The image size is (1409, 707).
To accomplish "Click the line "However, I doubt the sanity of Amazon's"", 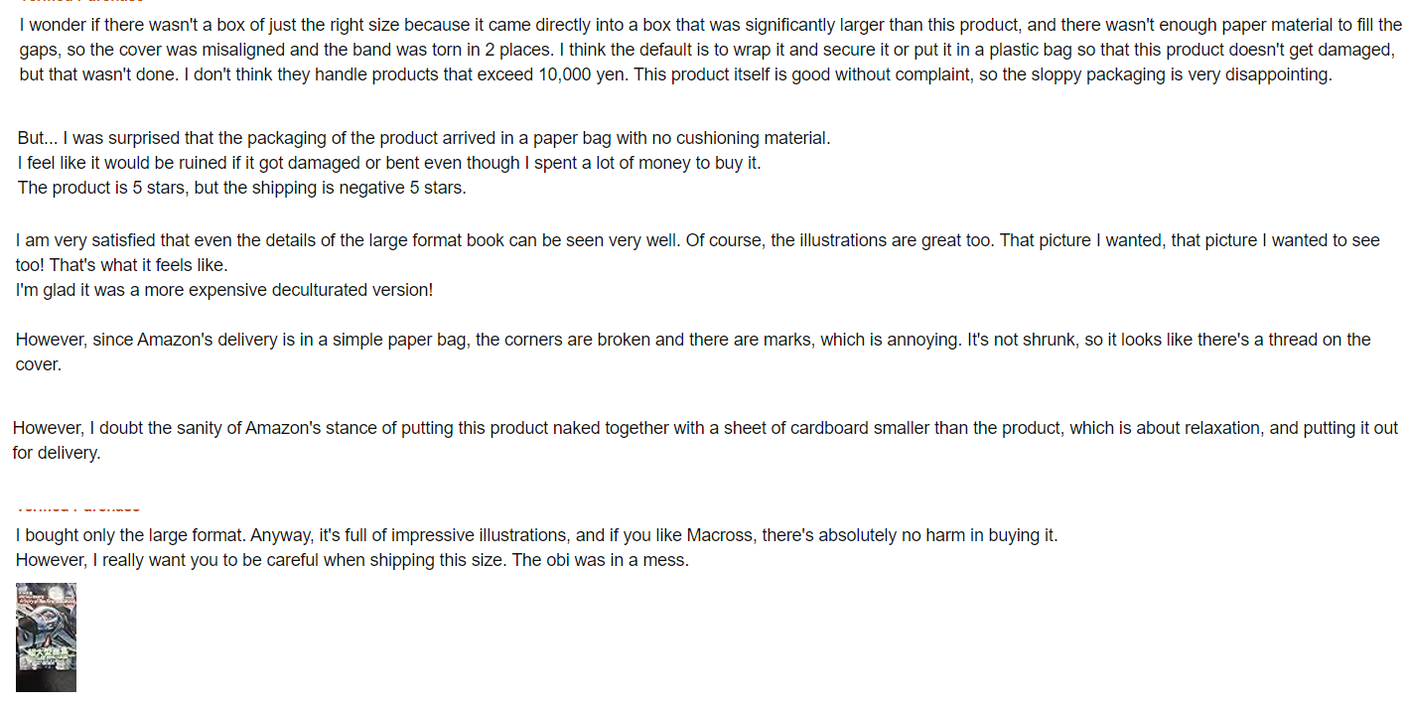I will point(705,429).
